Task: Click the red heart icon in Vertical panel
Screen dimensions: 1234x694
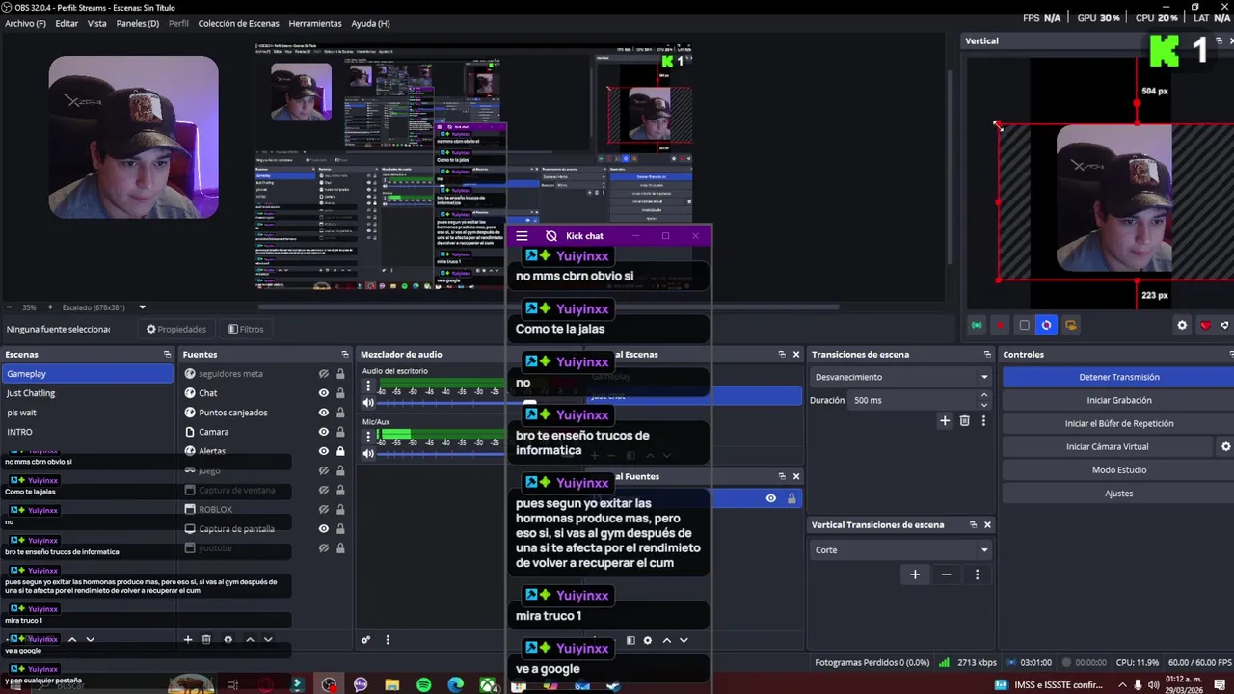Action: tap(1205, 326)
